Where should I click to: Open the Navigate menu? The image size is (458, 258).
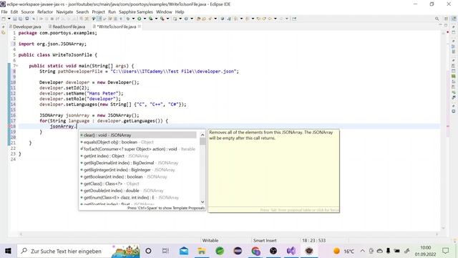64,12
